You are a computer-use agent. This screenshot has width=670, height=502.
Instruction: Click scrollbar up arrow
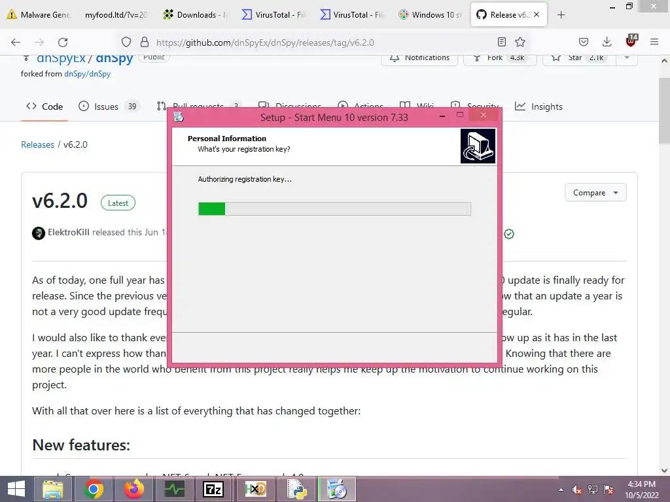pos(664,61)
